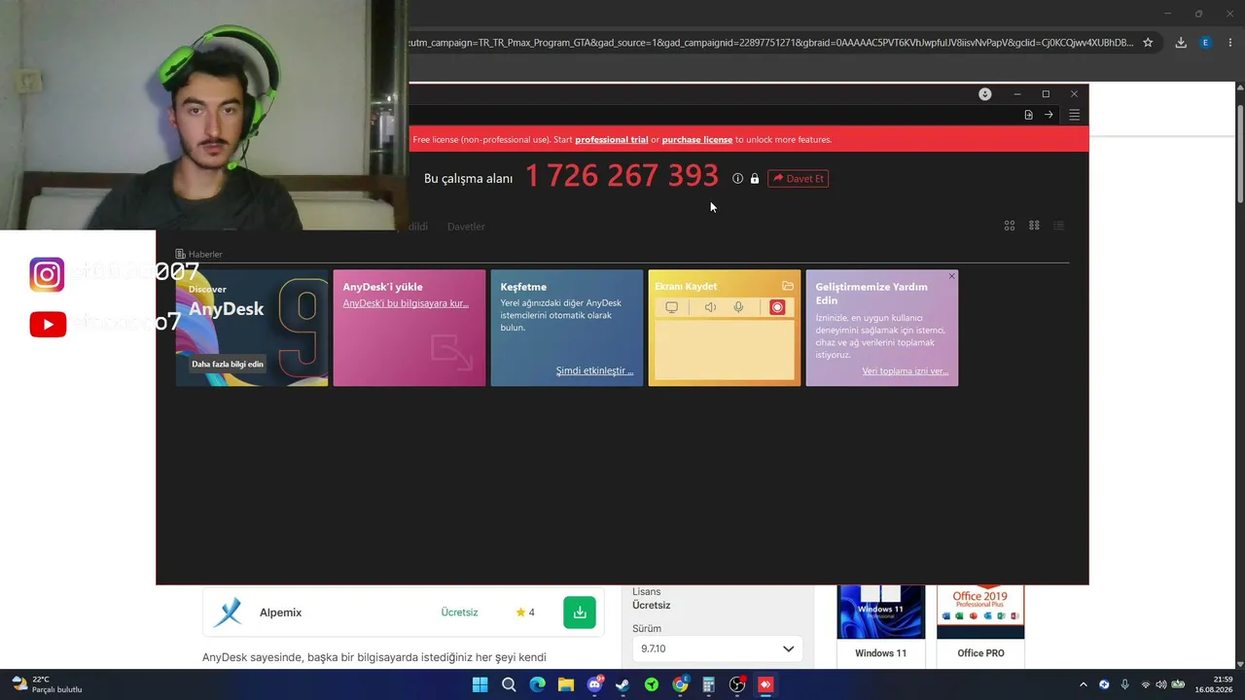Image resolution: width=1245 pixels, height=700 pixels.
Task: Click the Instagram logo in the overlay
Action: 47,275
